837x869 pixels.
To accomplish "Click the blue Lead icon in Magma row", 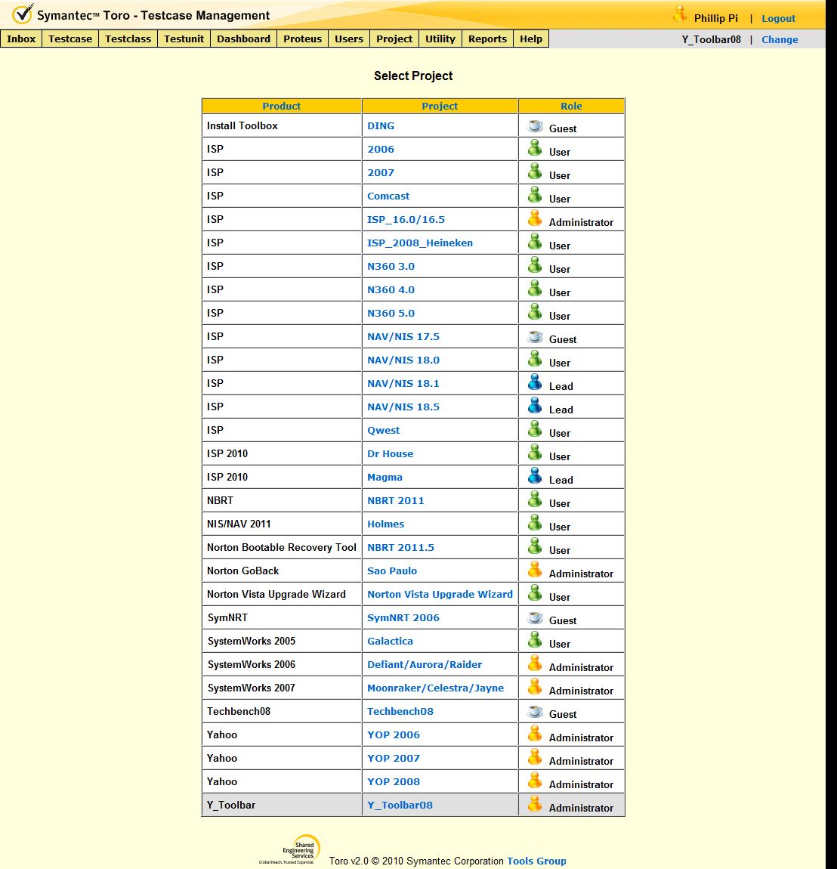I will click(x=535, y=475).
